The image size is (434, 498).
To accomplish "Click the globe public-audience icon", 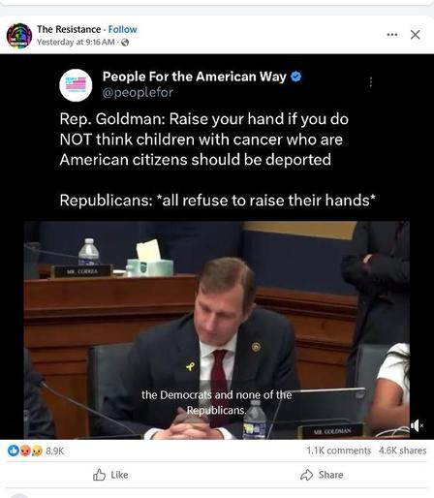I will tap(125, 43).
